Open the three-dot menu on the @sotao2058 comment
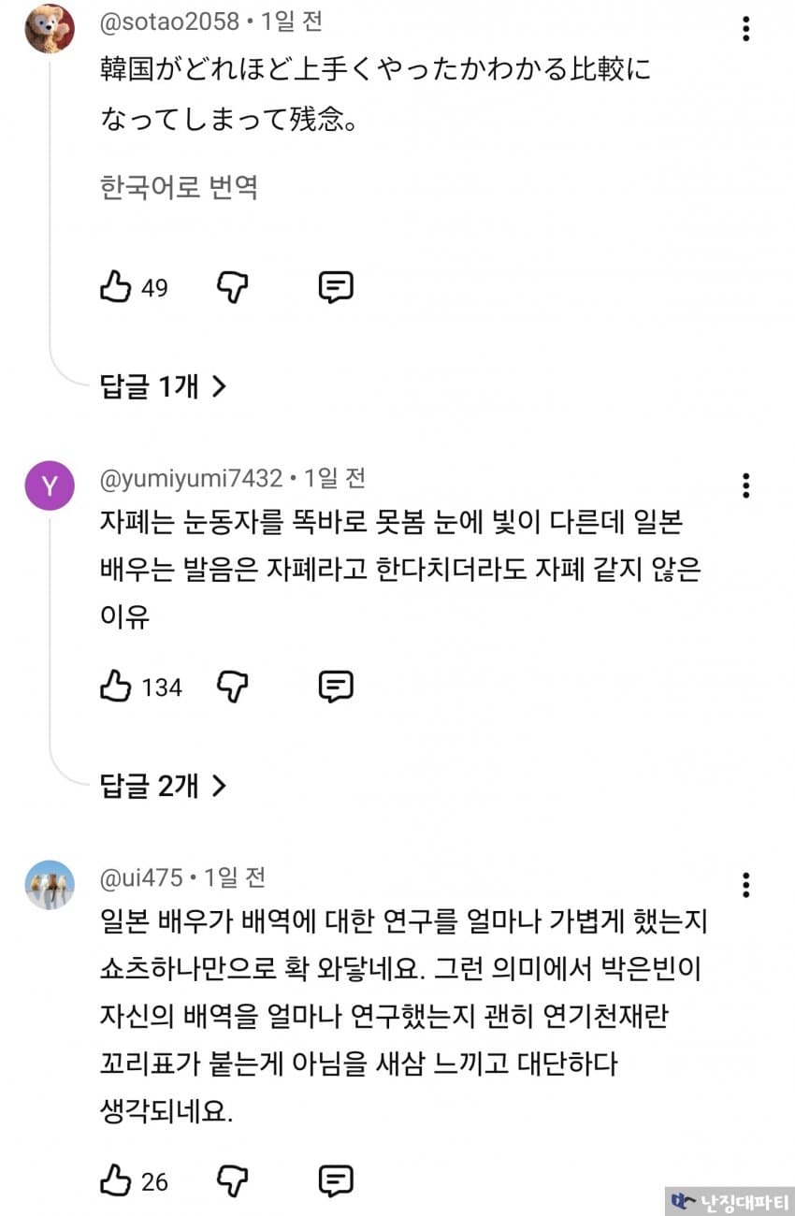Image resolution: width=795 pixels, height=1216 pixels. point(745,29)
